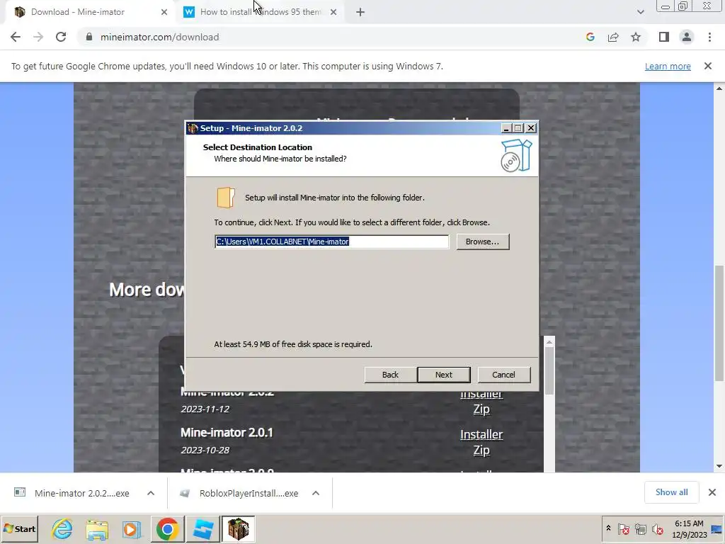View site information lock icon
Image resolution: width=725 pixels, height=544 pixels.
pos(89,37)
